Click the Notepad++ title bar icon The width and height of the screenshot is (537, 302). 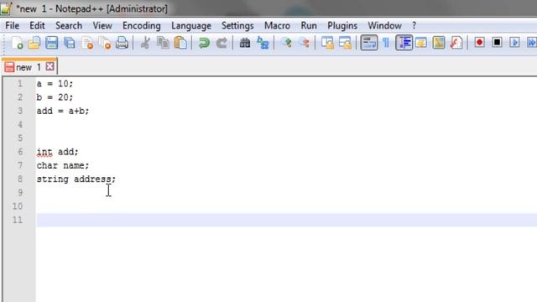coord(6,8)
